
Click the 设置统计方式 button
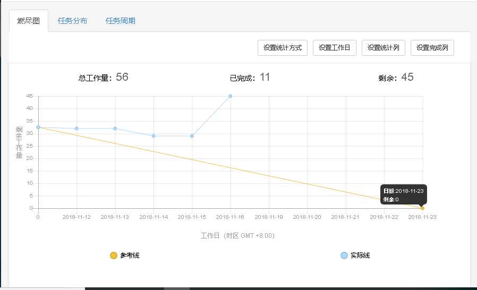point(282,48)
